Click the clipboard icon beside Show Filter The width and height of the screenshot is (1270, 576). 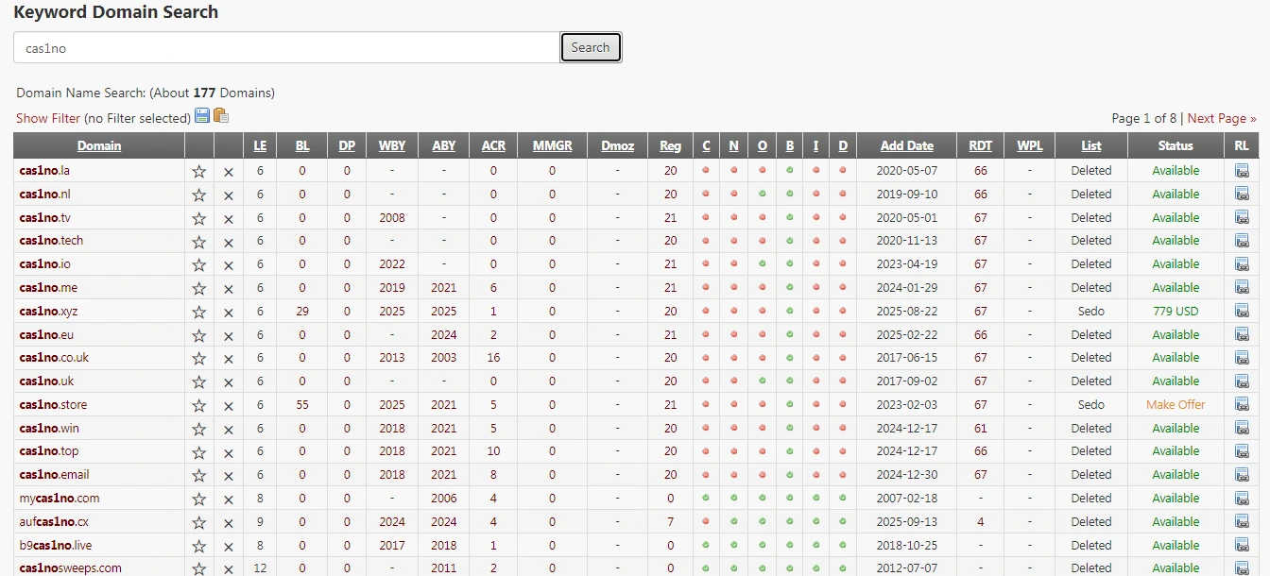pos(221,116)
